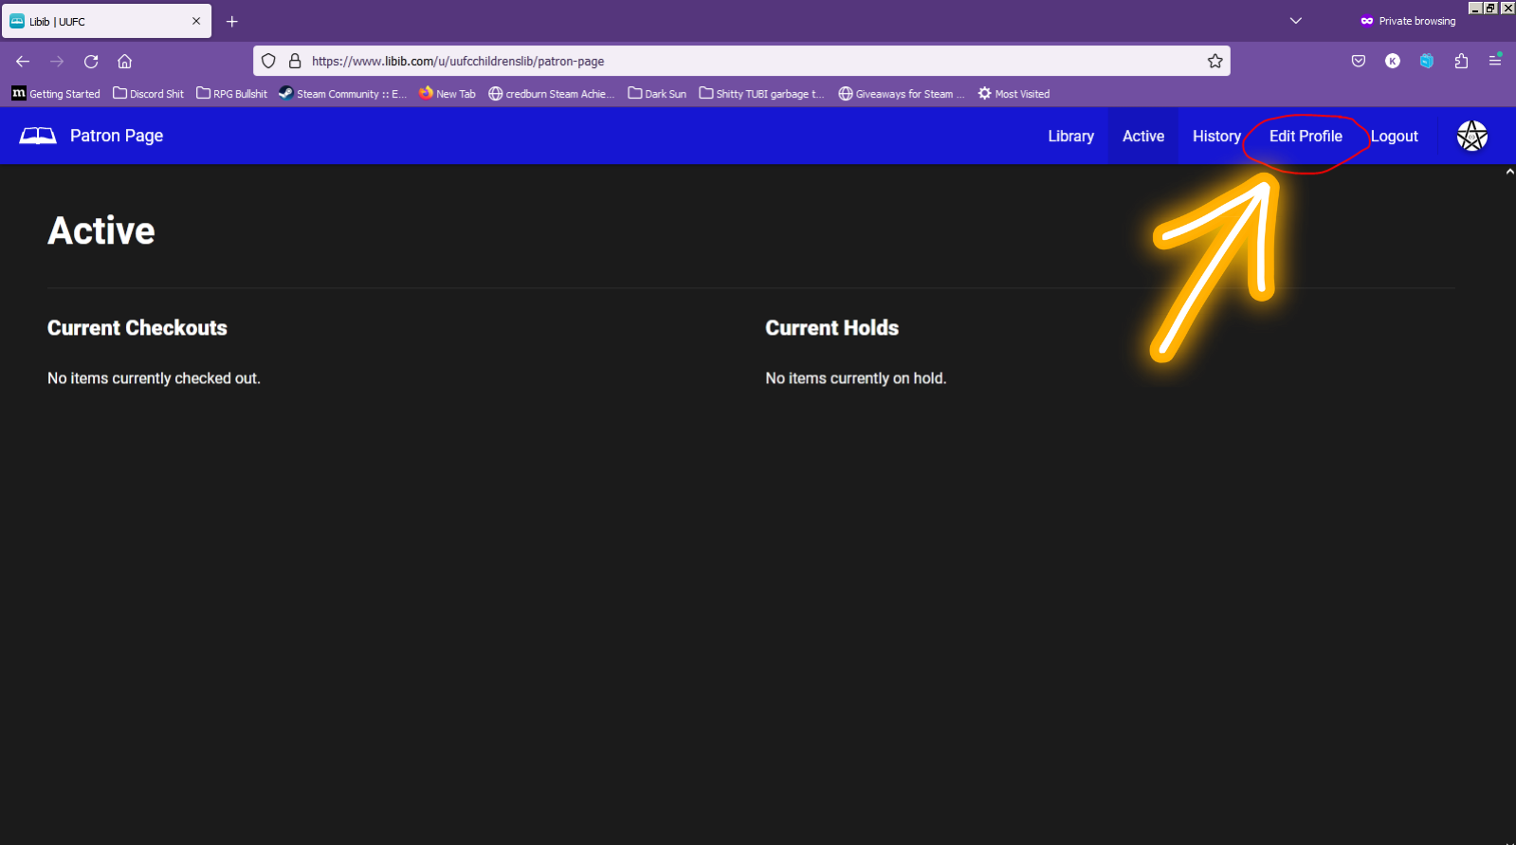1516x845 pixels.
Task: Minimize the browser window
Action: (x=1475, y=8)
